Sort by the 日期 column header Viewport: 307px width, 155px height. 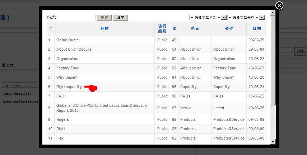257,28
